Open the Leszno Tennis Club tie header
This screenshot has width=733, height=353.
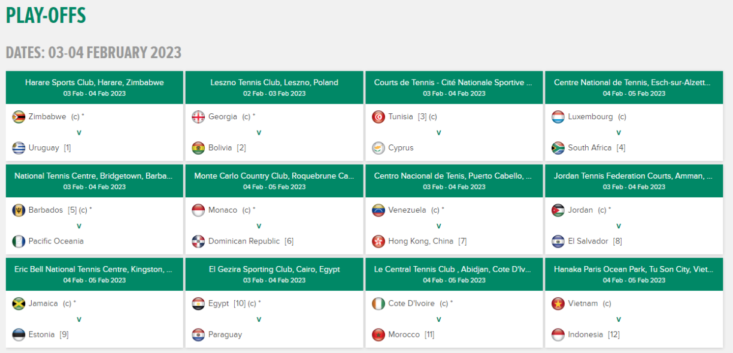(x=274, y=83)
